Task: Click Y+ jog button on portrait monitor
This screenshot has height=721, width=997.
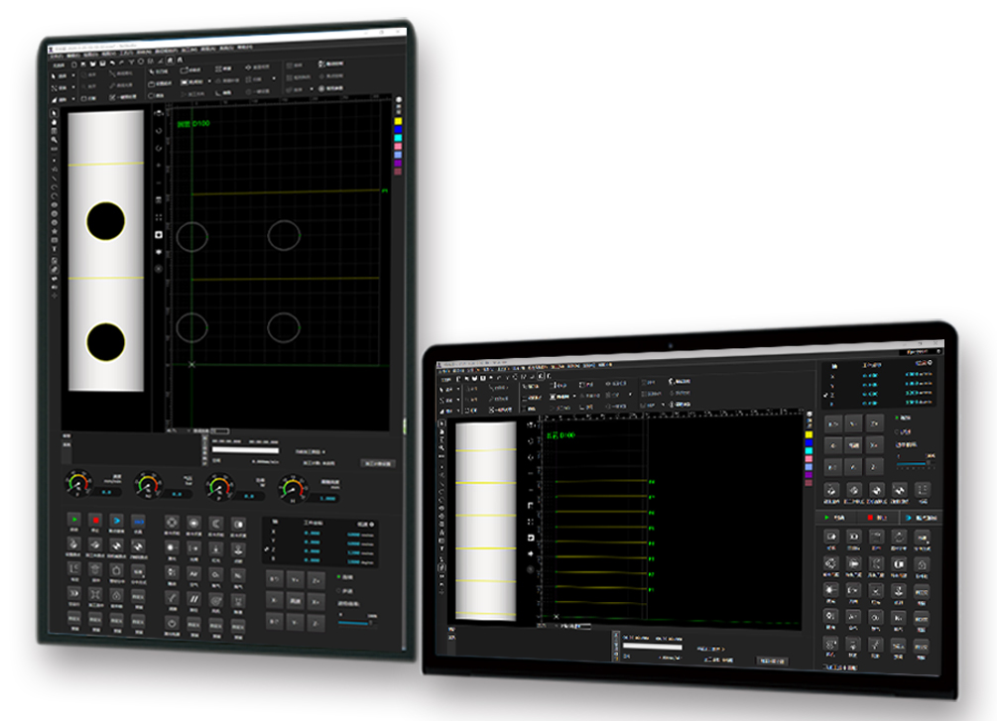Action: (295, 578)
